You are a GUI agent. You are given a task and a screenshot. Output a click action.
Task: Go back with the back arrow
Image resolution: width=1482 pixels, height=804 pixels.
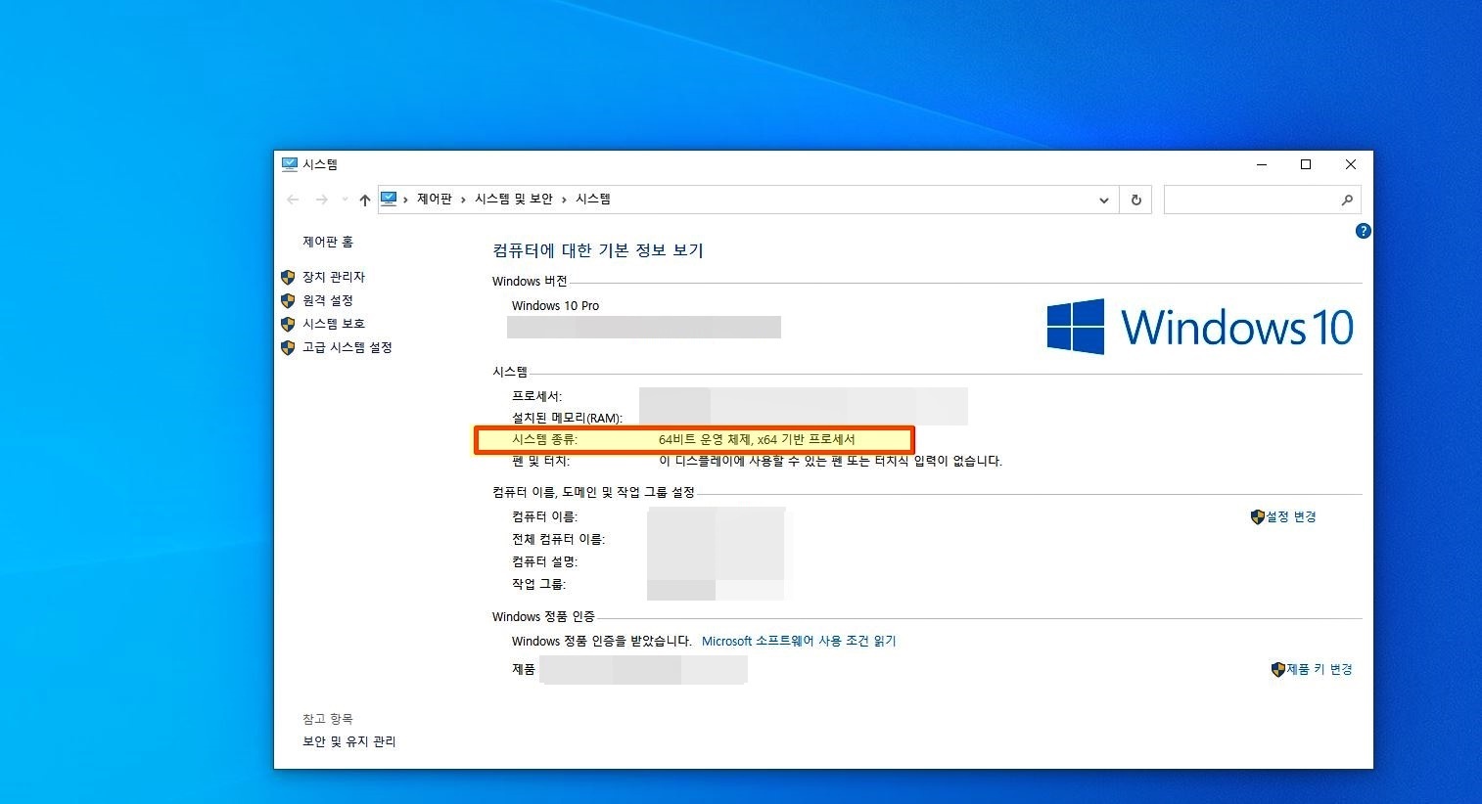pyautogui.click(x=293, y=200)
